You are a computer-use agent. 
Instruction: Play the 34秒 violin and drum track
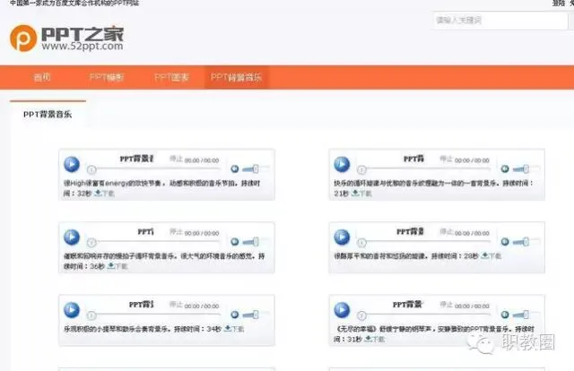[72, 310]
